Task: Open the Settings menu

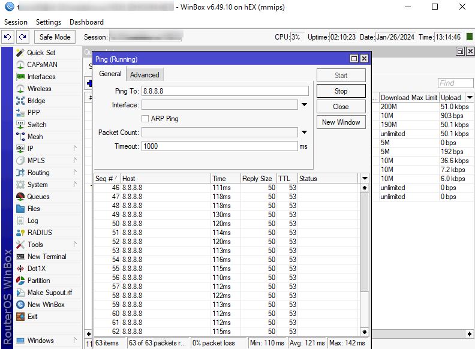Action: (x=49, y=22)
